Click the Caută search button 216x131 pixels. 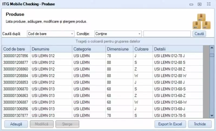(199, 34)
